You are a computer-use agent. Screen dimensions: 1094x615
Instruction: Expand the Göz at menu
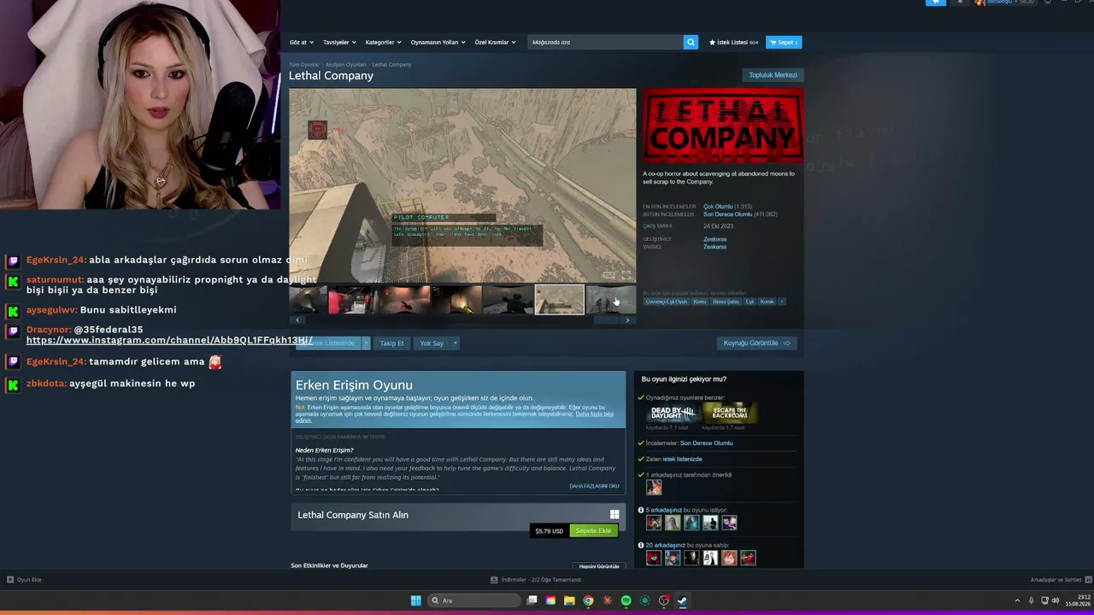click(x=300, y=42)
